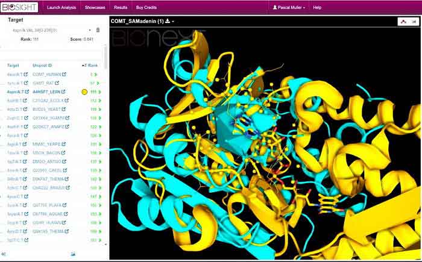Open dropdown caret next to COMT_SAMadenin title
The height and width of the screenshot is (262, 422).
click(174, 22)
